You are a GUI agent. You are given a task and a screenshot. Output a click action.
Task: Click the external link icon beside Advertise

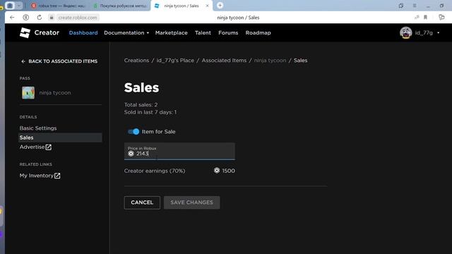click(49, 147)
